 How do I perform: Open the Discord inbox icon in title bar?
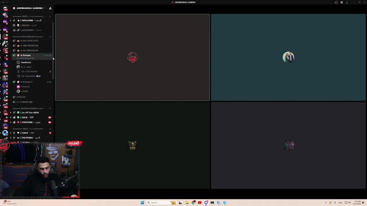(x=336, y=2)
